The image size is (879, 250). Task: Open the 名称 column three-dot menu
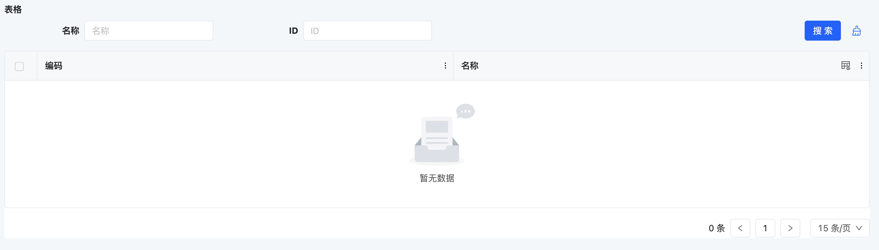click(861, 66)
